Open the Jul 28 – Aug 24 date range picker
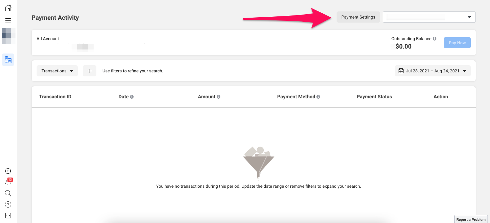 point(433,71)
